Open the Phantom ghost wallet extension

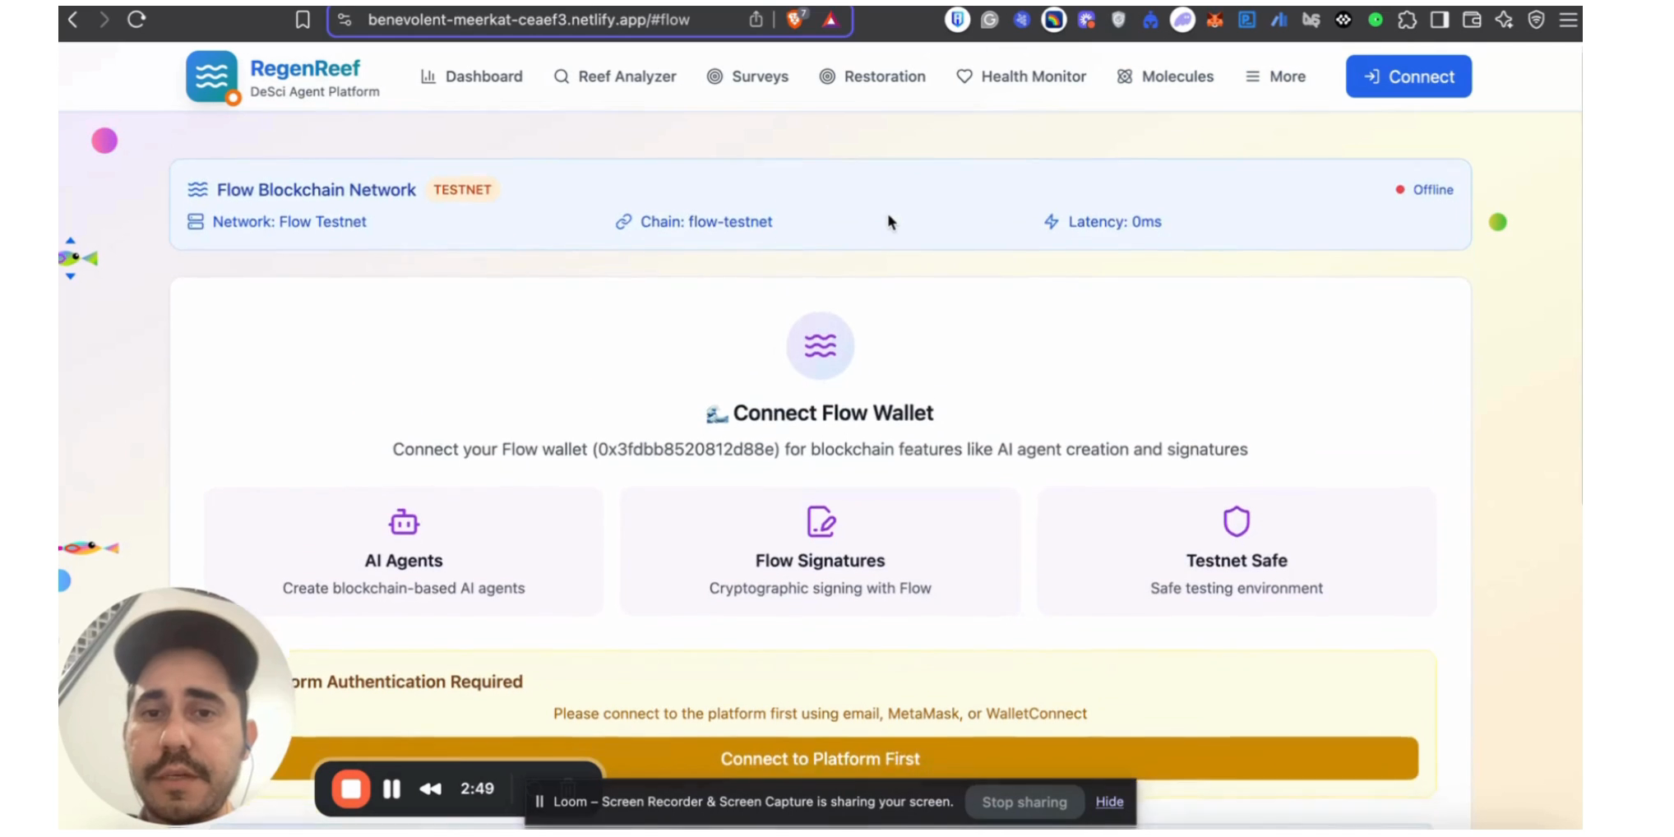coord(1182,20)
